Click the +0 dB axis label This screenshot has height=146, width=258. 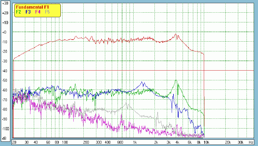[4, 32]
